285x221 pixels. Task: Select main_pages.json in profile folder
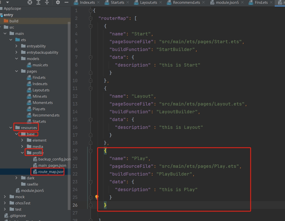pos(52,165)
